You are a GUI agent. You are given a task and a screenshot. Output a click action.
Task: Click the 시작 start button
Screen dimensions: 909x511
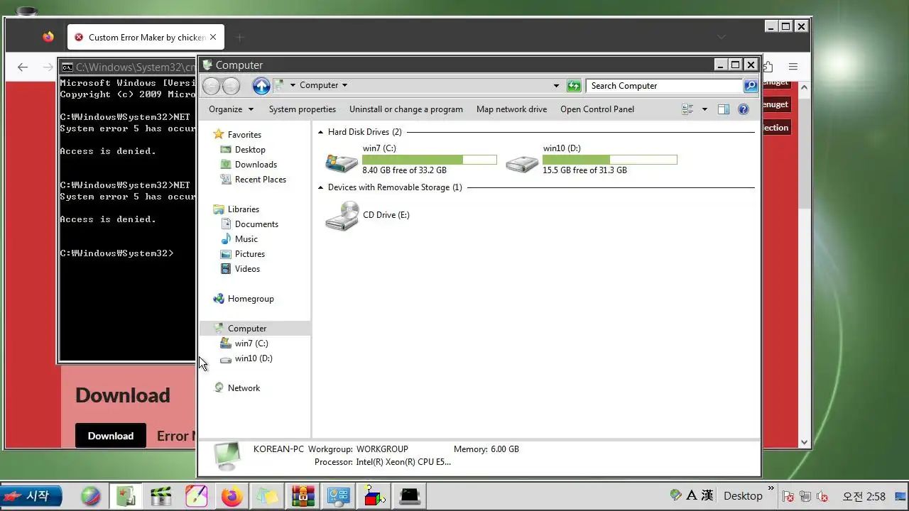pyautogui.click(x=31, y=496)
